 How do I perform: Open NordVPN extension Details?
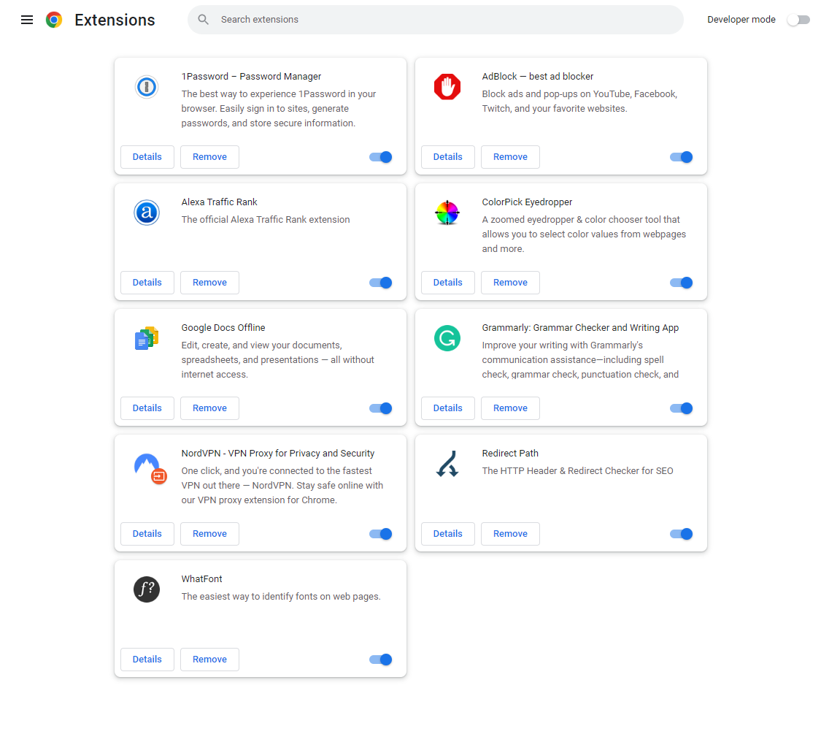click(147, 534)
